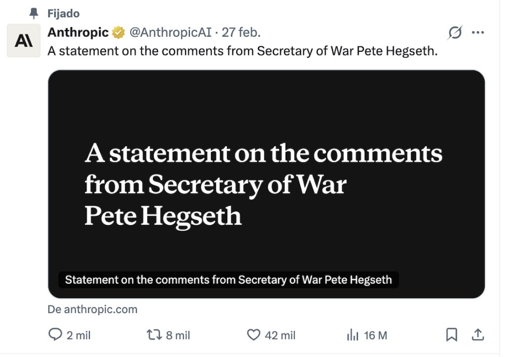Click the 42 mil likes count

coord(280,336)
